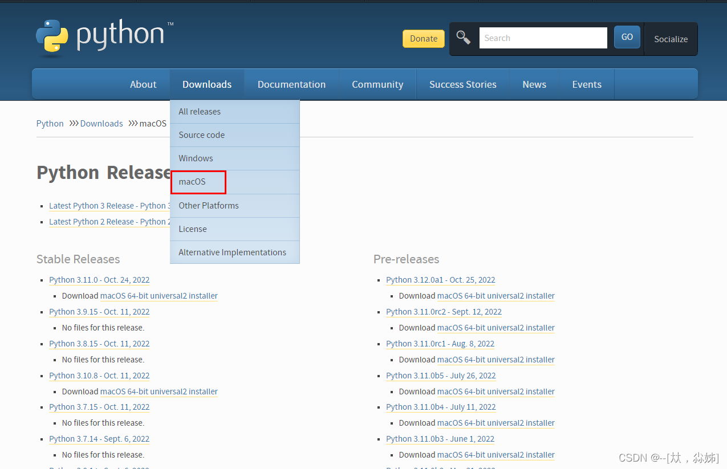This screenshot has width=727, height=469.
Task: Select Other Platforms in dropdown
Action: [x=235, y=206]
